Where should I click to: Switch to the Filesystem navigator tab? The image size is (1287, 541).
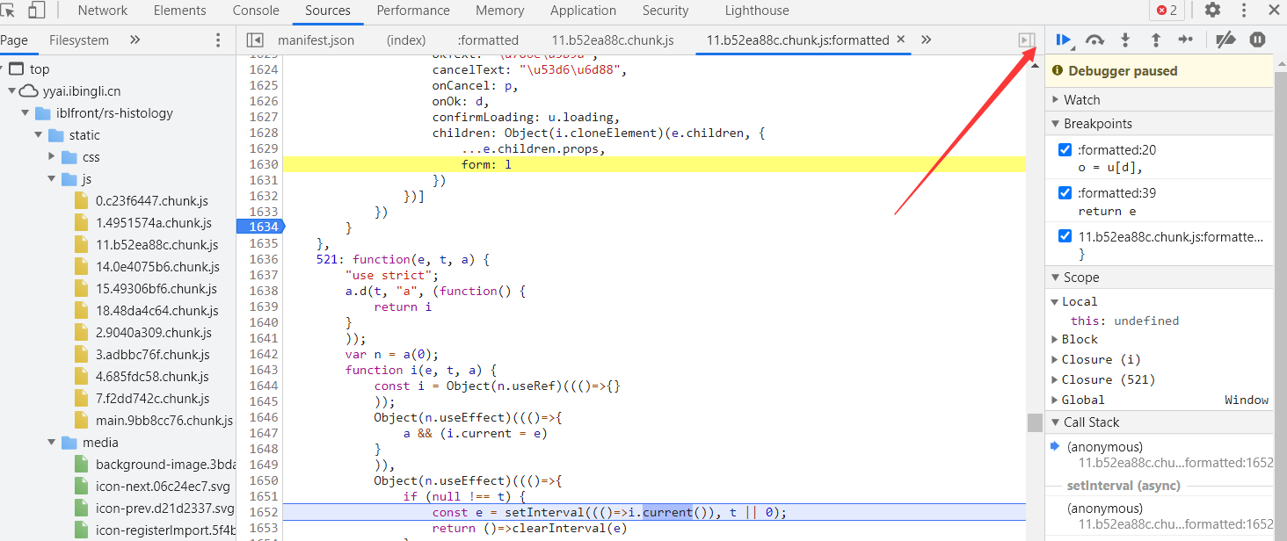79,40
